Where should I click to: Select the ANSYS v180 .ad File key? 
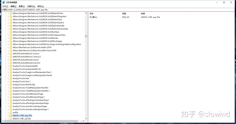tap(22, 118)
